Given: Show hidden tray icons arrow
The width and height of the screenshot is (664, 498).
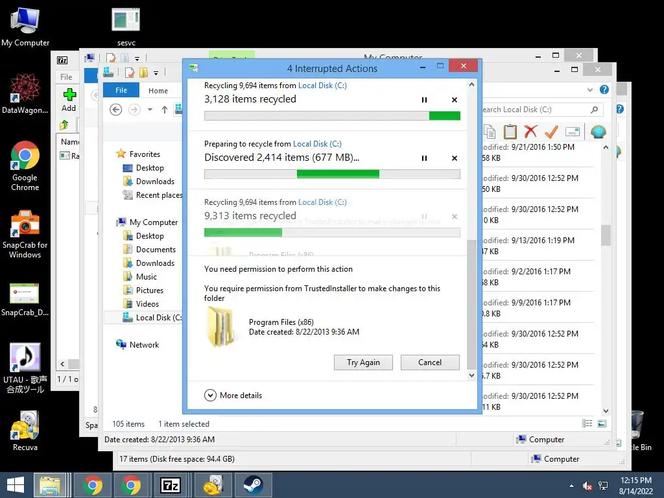Looking at the screenshot, I should 572,486.
